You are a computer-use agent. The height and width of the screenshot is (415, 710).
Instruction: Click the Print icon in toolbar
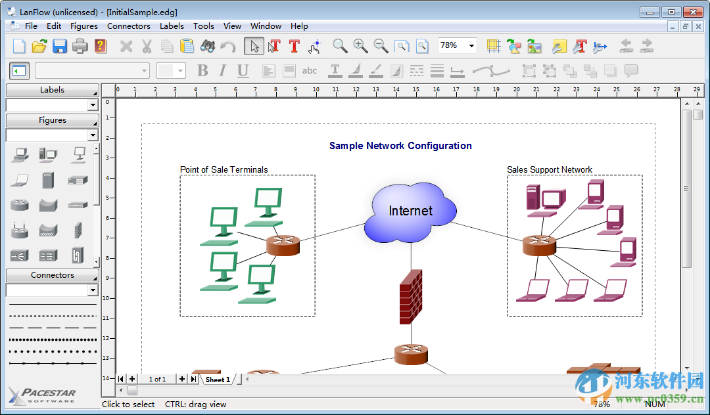pos(80,46)
